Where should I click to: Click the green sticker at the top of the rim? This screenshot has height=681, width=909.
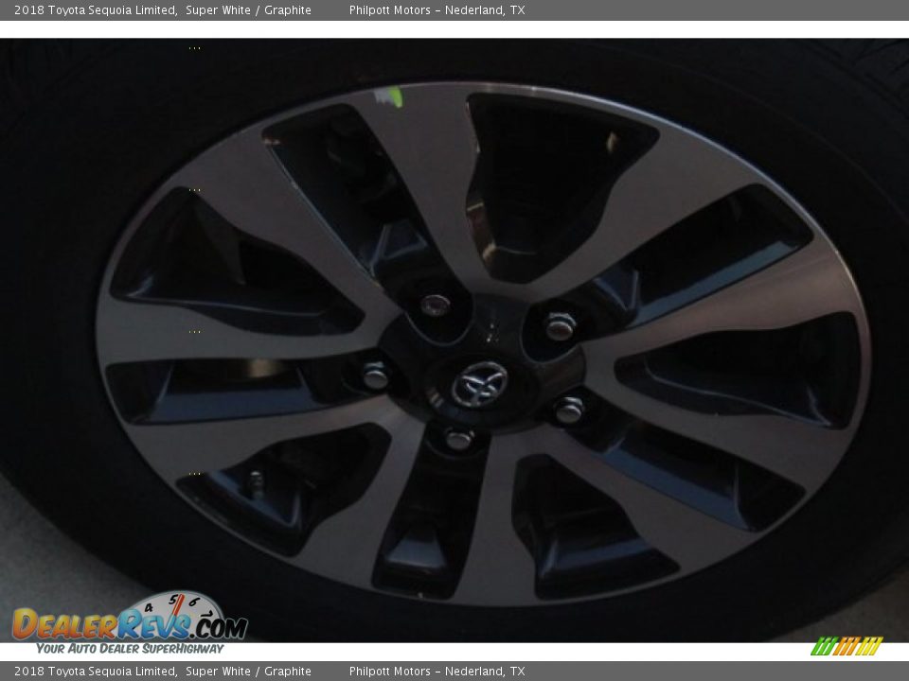pos(389,96)
